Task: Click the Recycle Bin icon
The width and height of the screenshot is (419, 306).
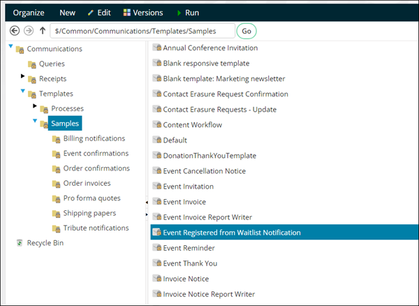Action: 20,242
